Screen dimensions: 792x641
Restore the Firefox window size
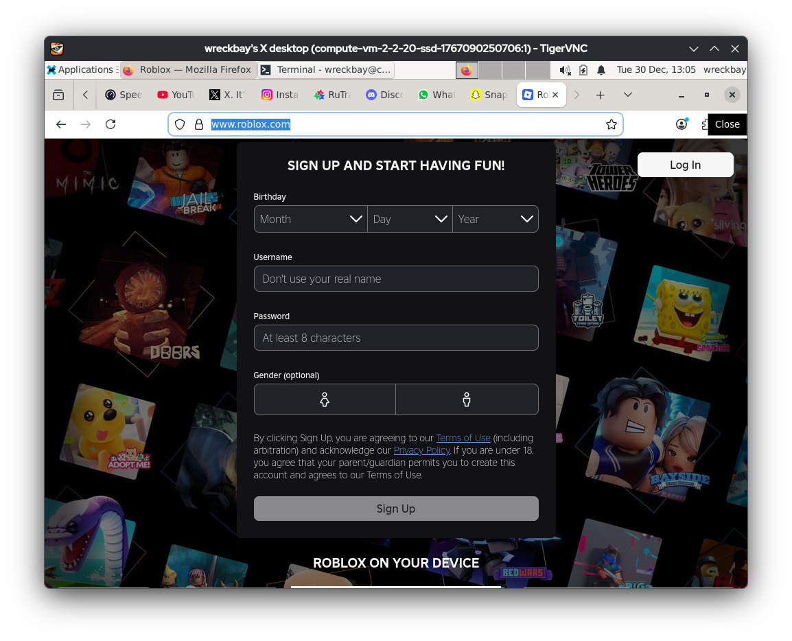tap(707, 95)
